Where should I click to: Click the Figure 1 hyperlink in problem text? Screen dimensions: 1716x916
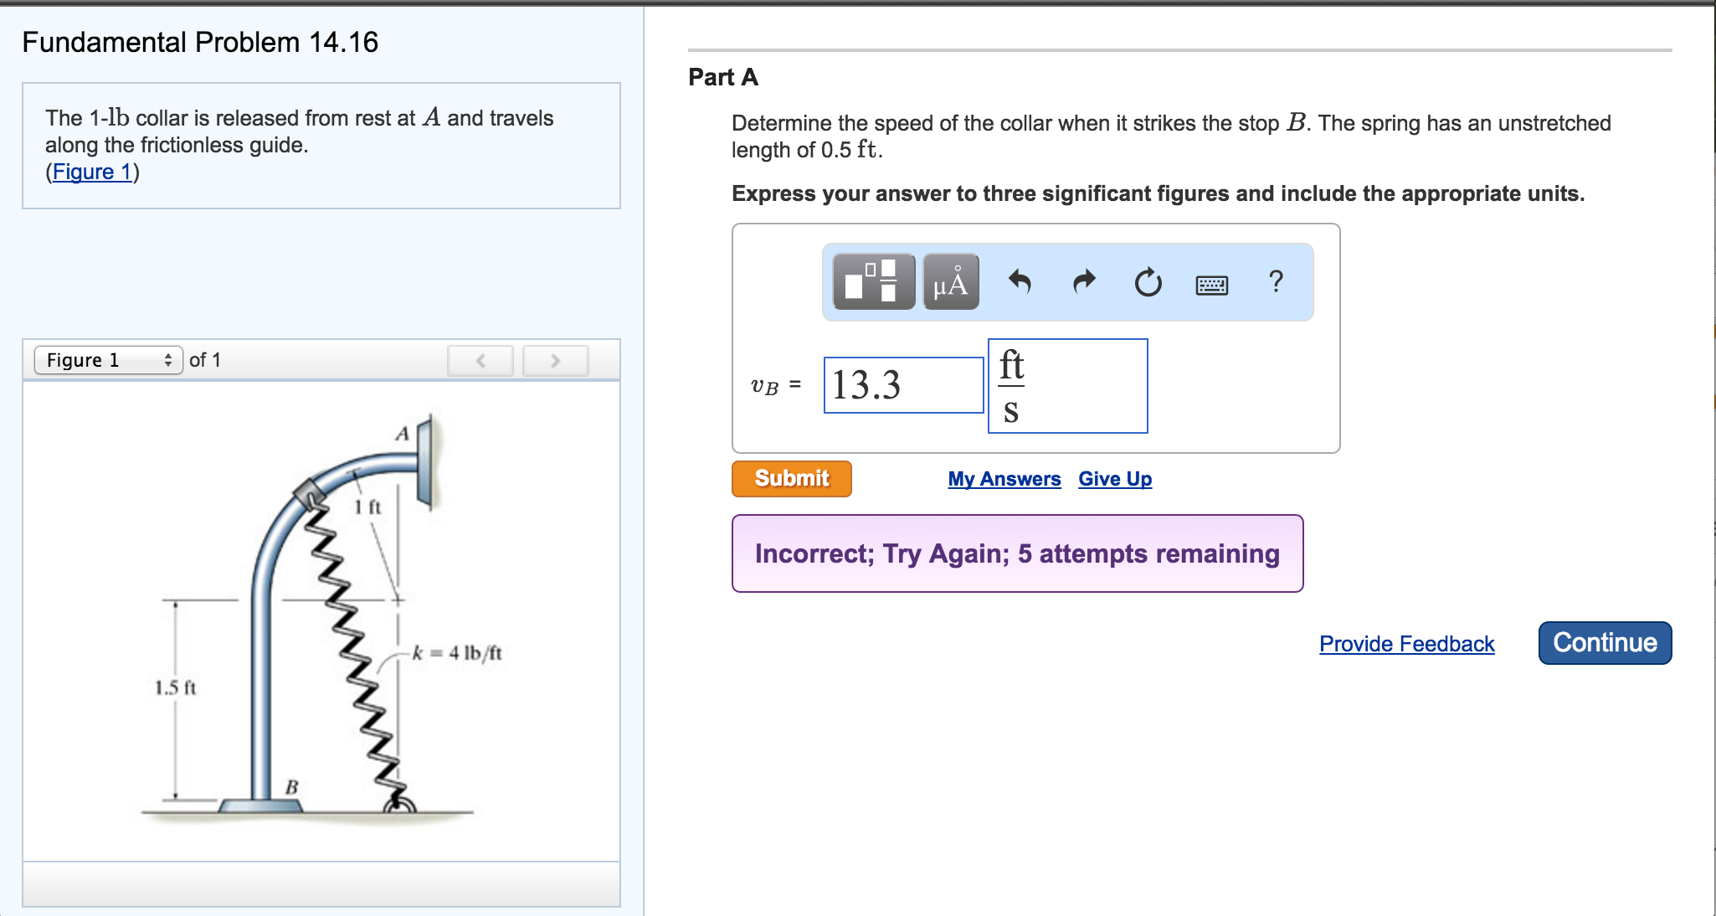[92, 172]
